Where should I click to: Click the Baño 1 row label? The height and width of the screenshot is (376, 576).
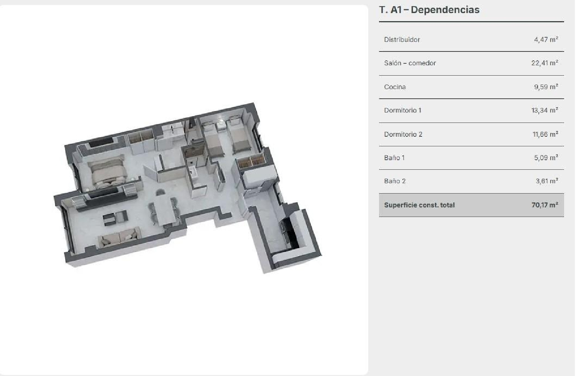[x=394, y=157]
